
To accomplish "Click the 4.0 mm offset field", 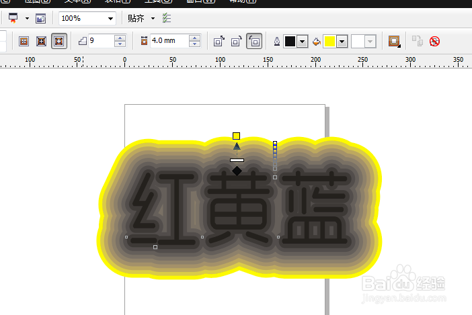I will [x=169, y=40].
